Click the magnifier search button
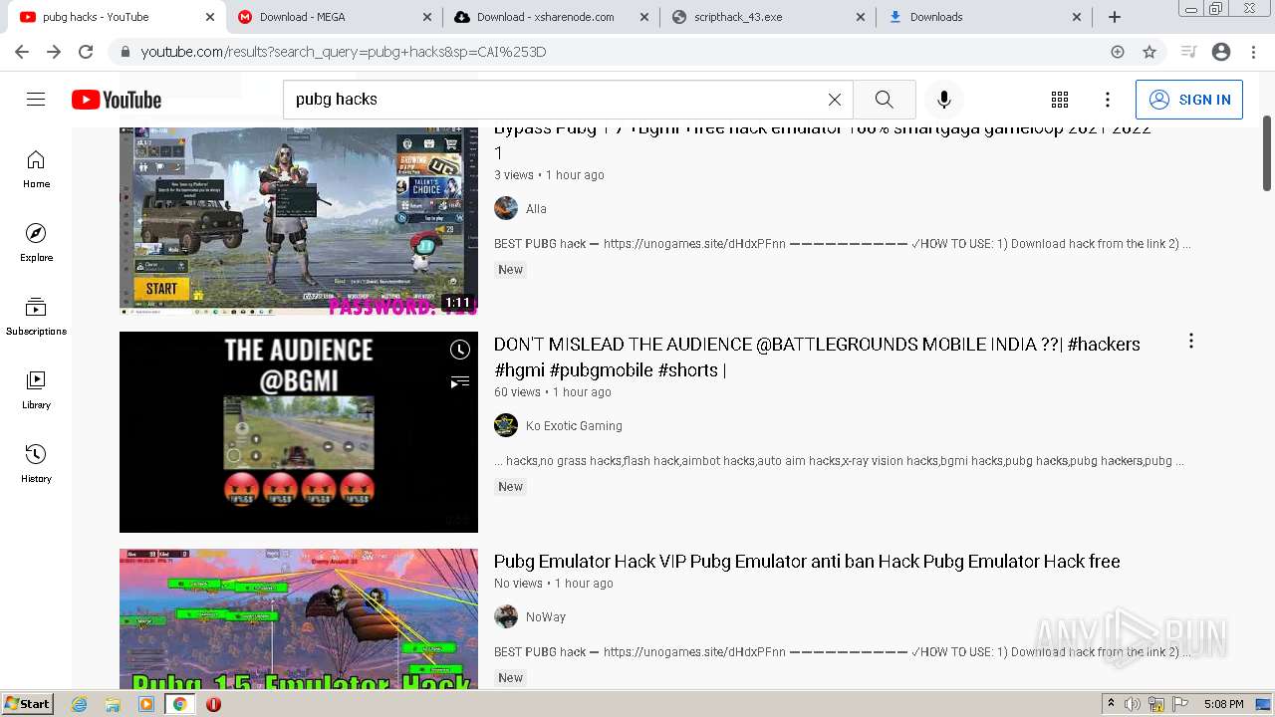This screenshot has width=1275, height=717. pos(884,100)
